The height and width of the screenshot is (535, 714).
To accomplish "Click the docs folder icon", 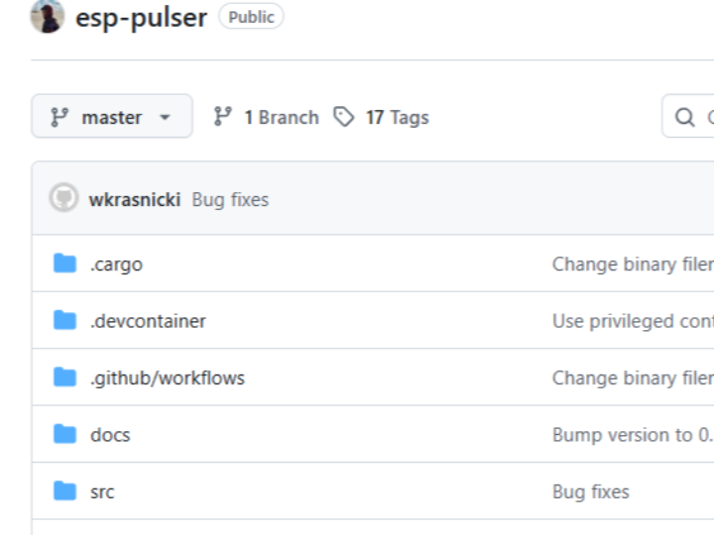I will tap(65, 434).
